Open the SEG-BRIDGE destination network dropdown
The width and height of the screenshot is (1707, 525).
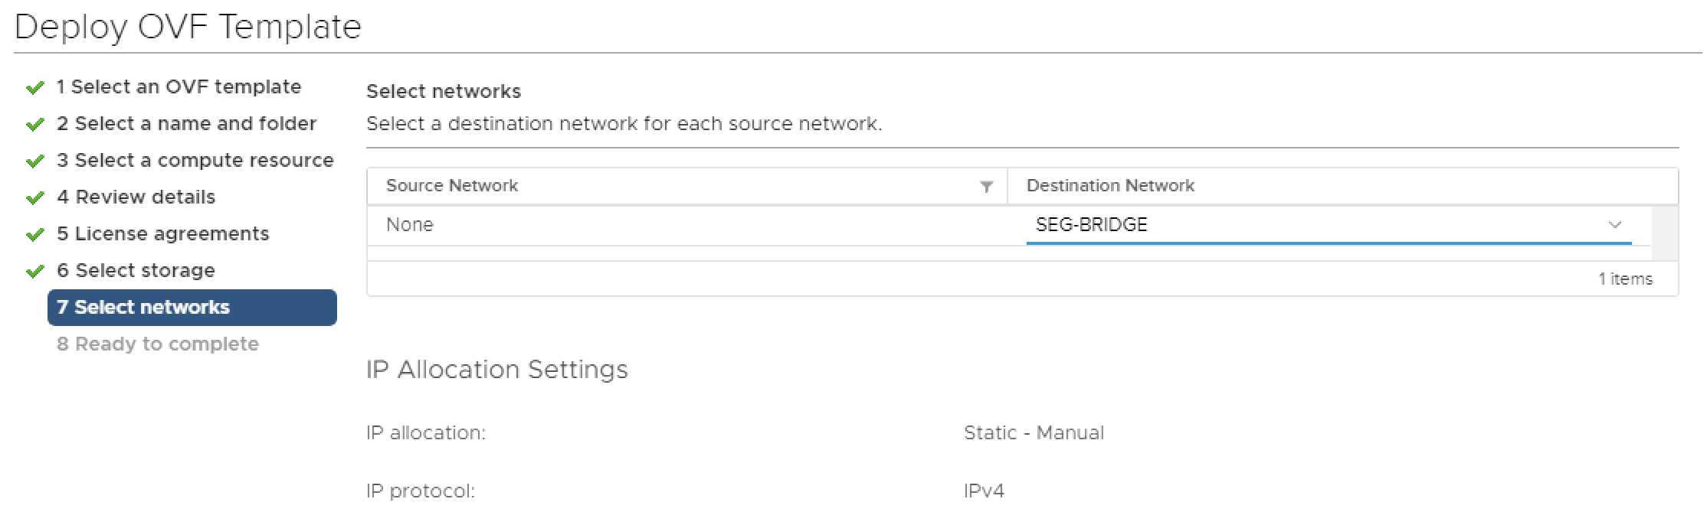coord(1318,225)
